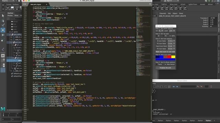Click Execute All icon in Script Editor
Image resolution: width=220 pixels, height=123 pixels.
174,86
